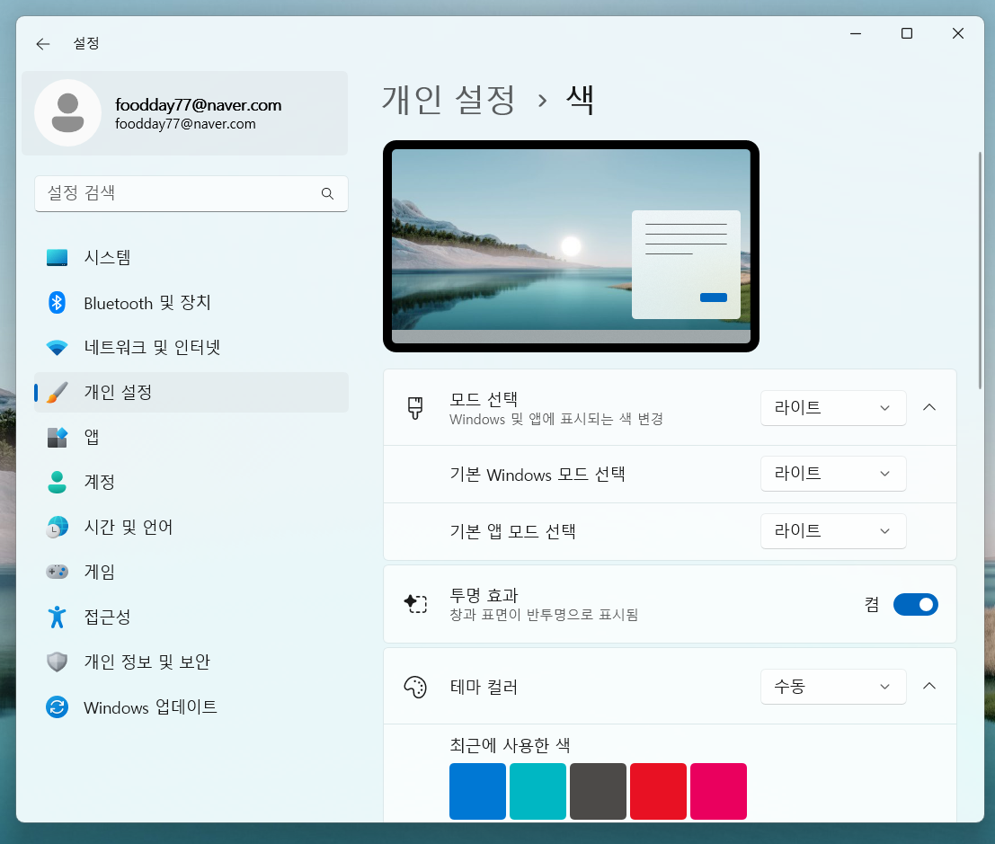The width and height of the screenshot is (995, 844).
Task: Click the 앱 apps icon
Action: point(58,437)
